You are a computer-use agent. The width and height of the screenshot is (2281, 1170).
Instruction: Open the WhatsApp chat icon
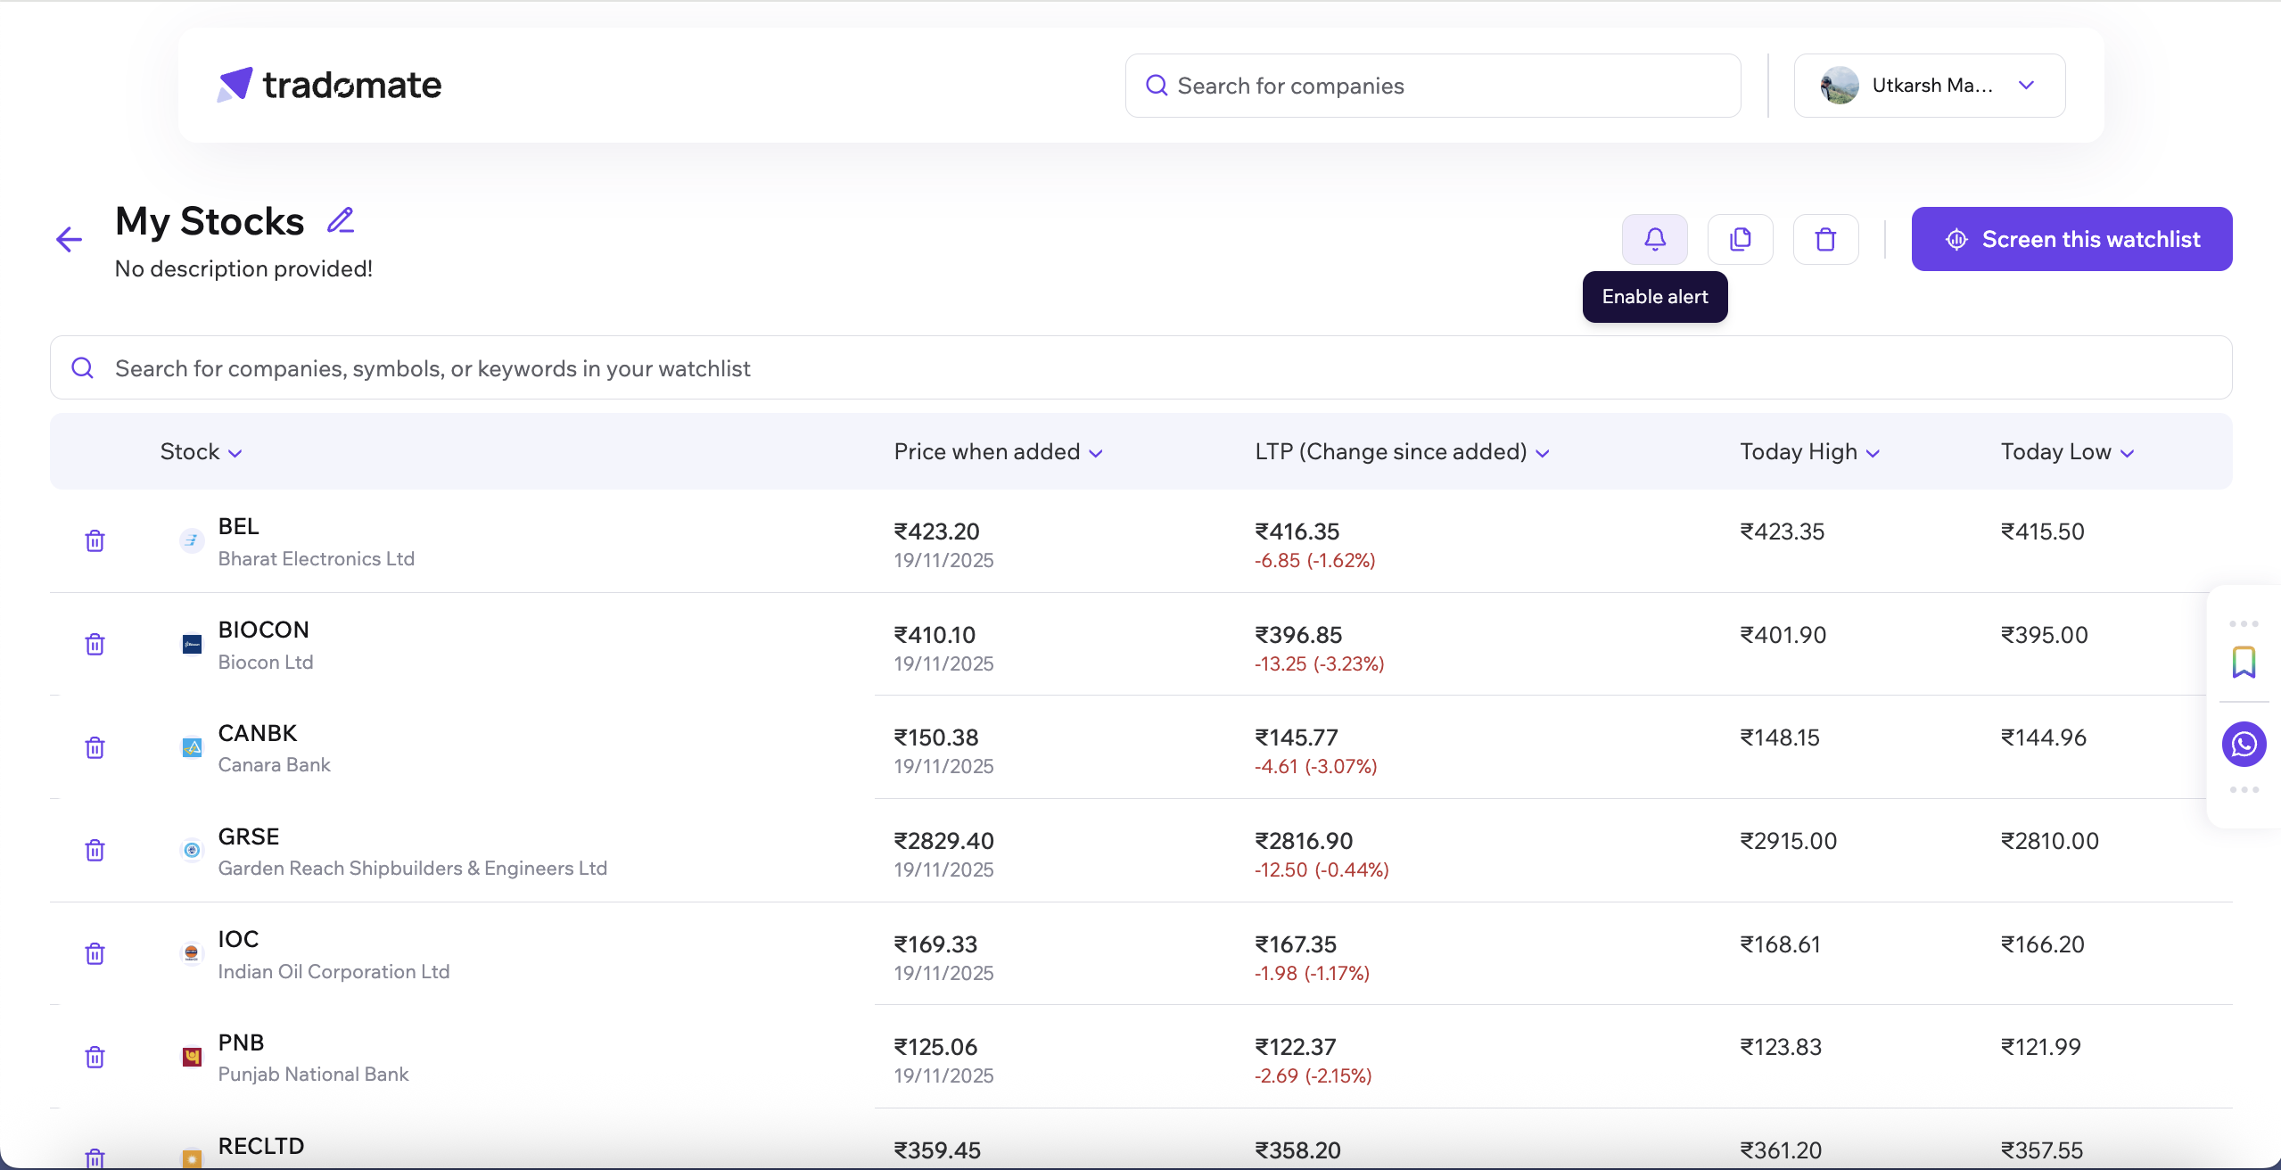tap(2244, 744)
